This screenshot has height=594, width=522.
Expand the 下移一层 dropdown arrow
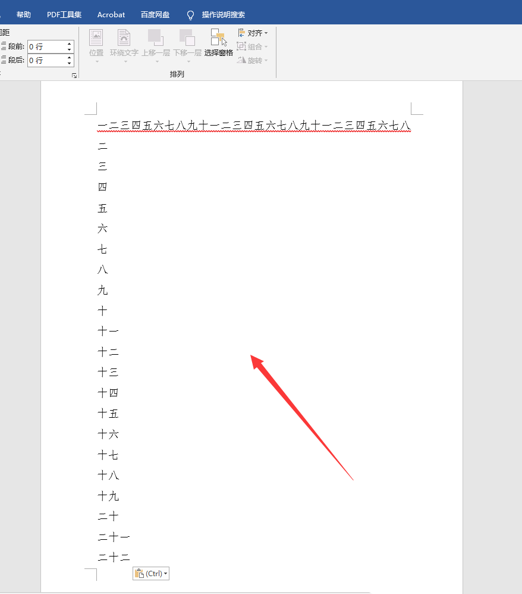coord(188,61)
